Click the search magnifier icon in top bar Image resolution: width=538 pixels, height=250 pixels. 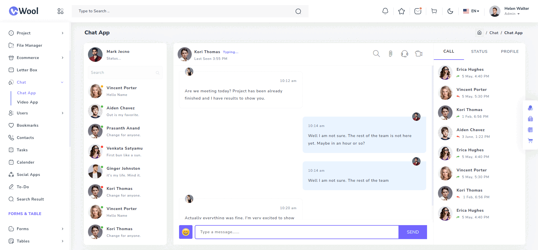point(298,11)
